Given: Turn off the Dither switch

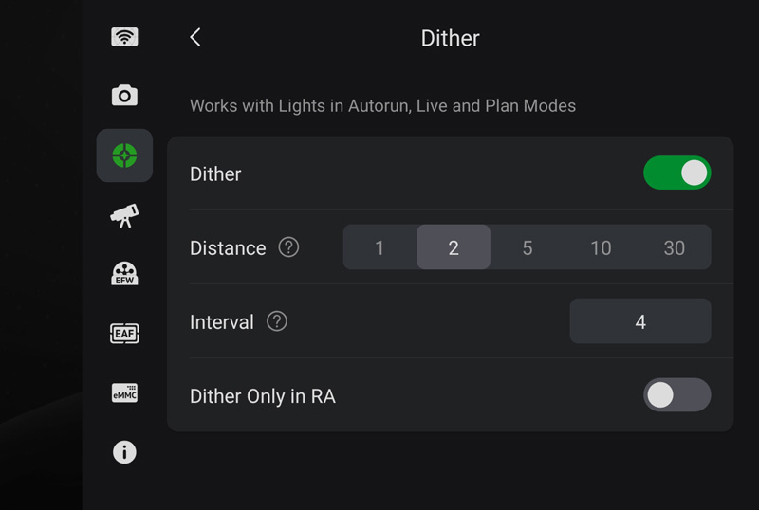Looking at the screenshot, I should [676, 173].
